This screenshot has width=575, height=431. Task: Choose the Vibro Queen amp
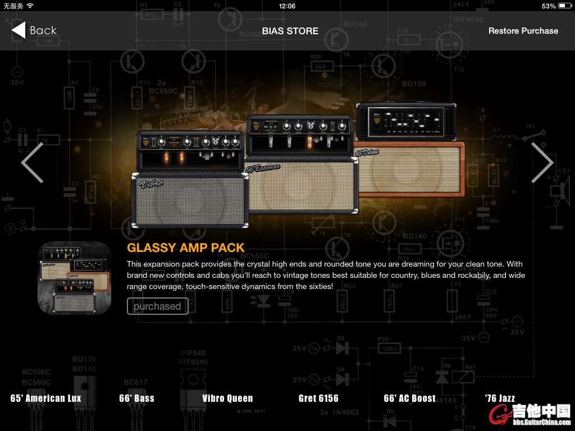pos(227,398)
